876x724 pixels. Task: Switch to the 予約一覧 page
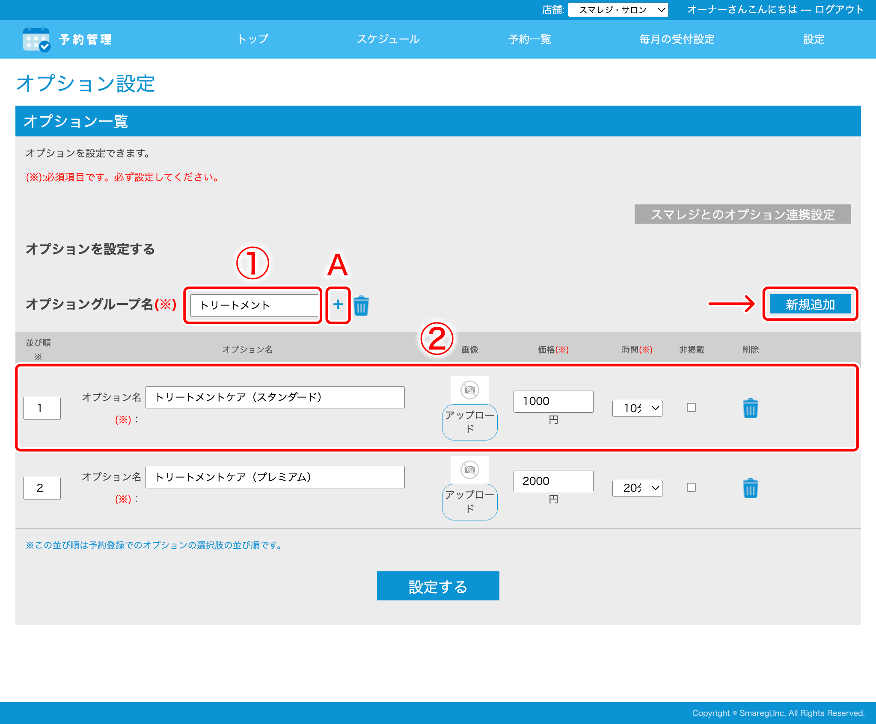point(529,39)
